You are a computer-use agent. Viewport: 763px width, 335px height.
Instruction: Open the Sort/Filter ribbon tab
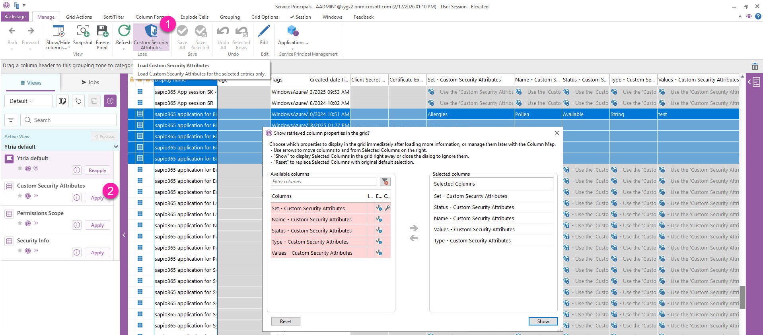[x=114, y=17]
